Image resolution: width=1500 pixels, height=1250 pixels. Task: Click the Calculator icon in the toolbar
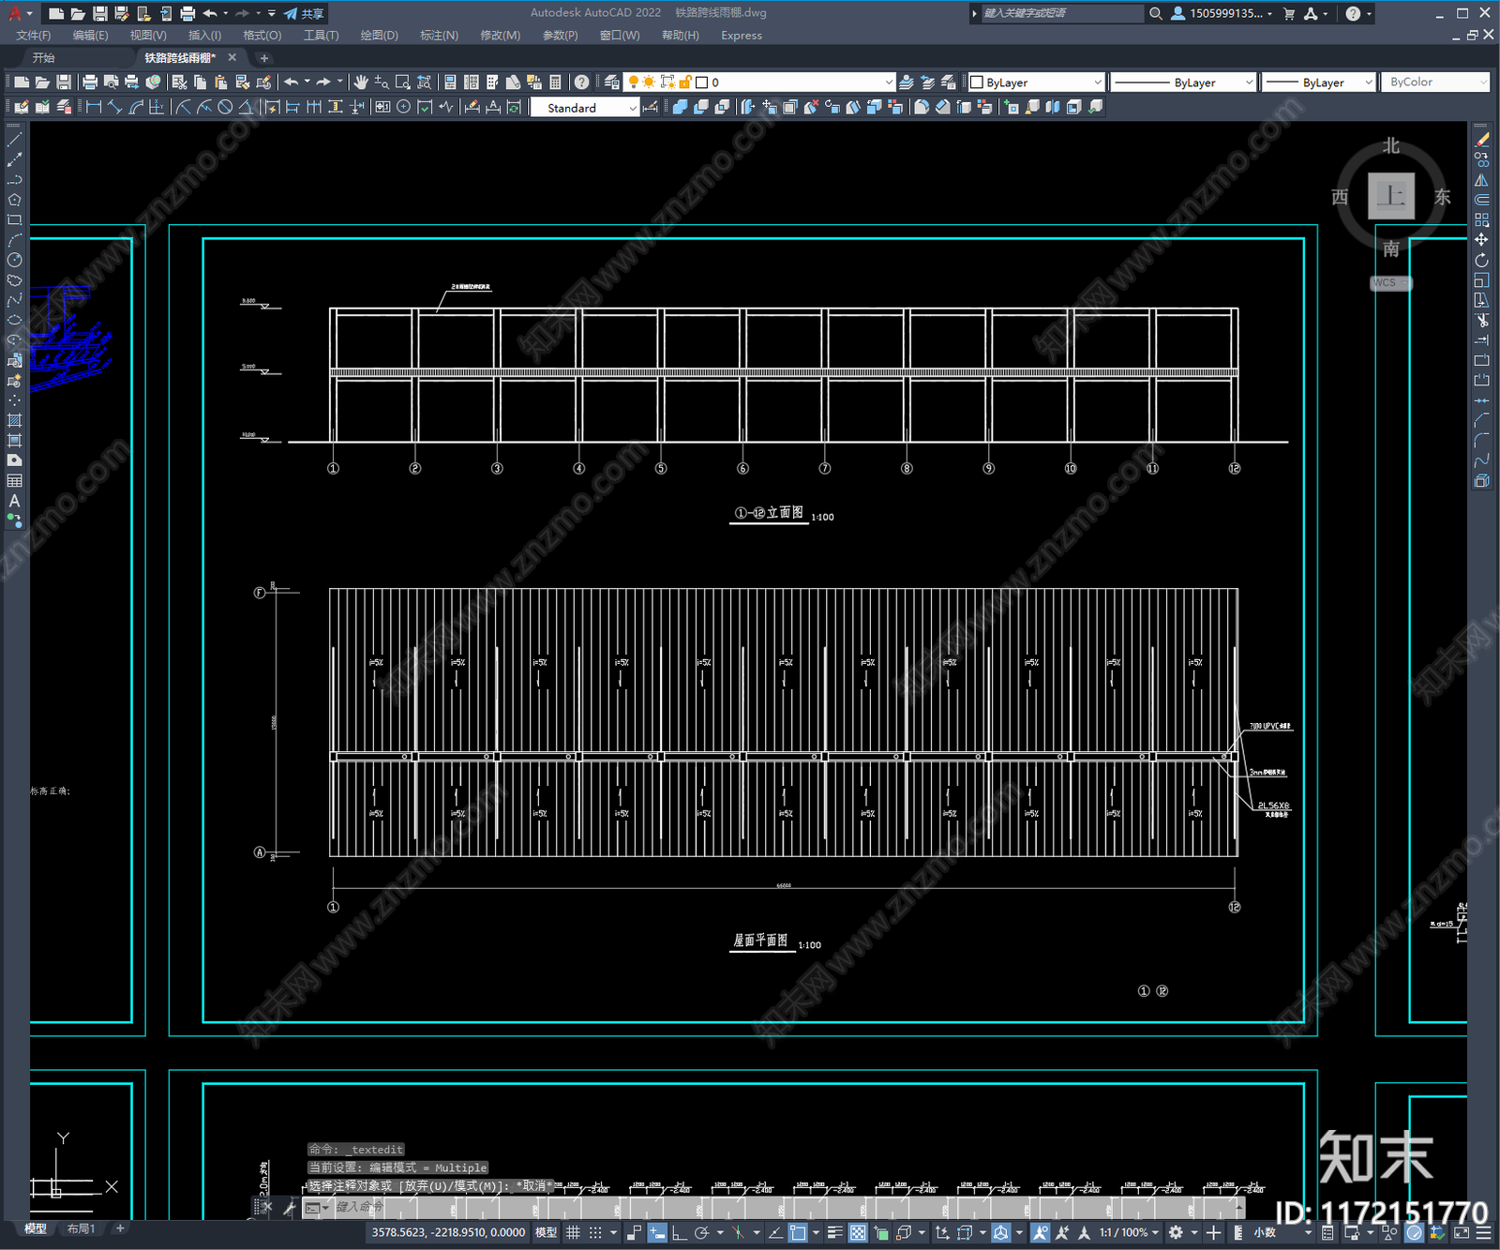555,83
